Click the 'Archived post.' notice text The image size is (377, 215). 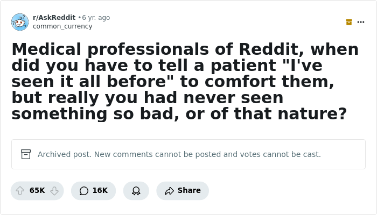[x=65, y=154]
